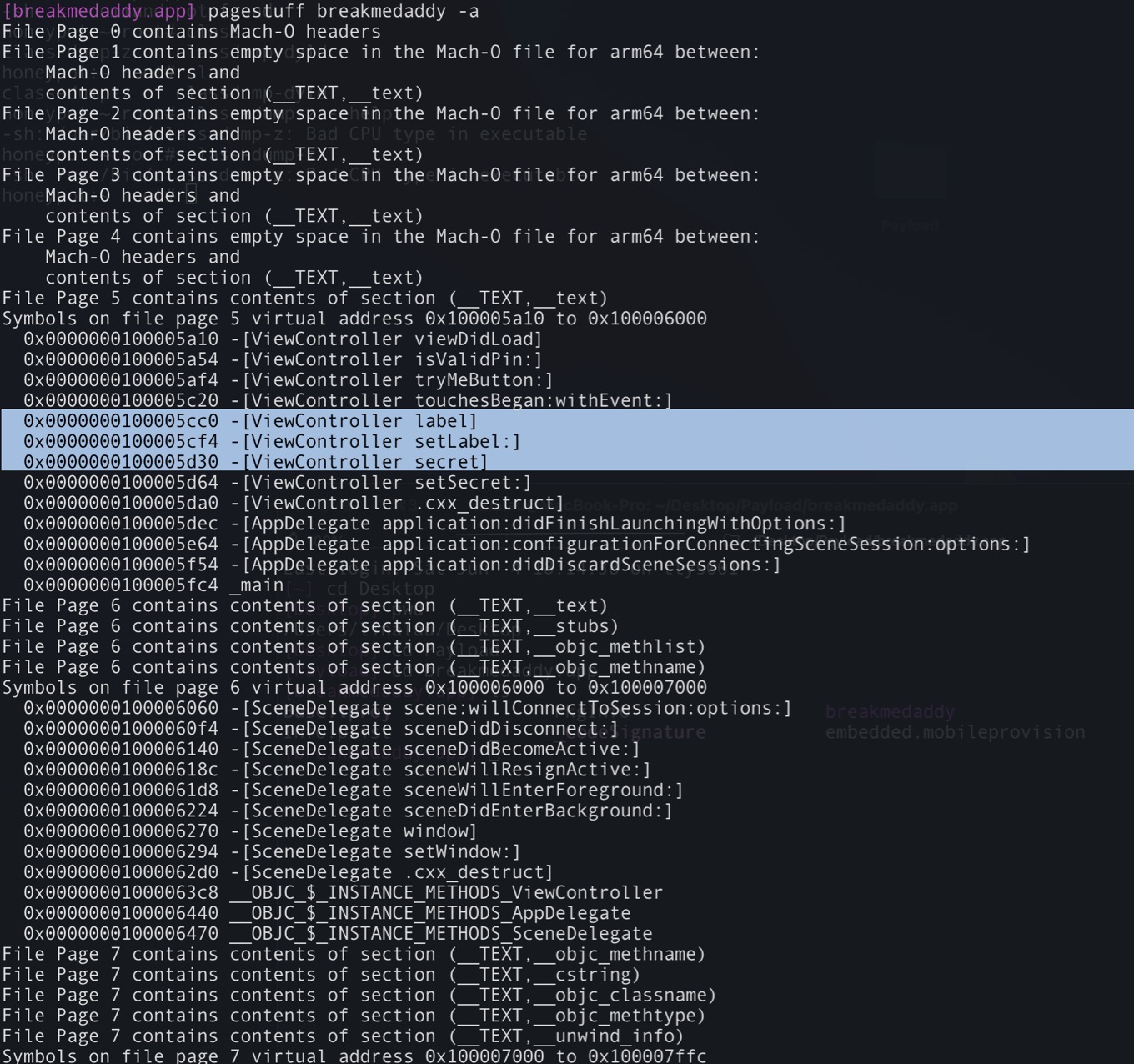Screen dimensions: 1134x1064
Task: Click the 'sceneDidBecomeActive:' symbol row
Action: (x=332, y=749)
